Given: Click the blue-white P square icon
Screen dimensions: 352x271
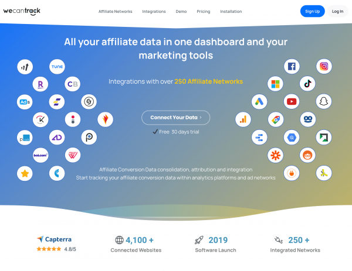Looking at the screenshot, I should [x=25, y=138].
